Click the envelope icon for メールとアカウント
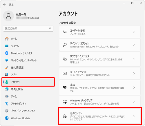 tap(65, 73)
